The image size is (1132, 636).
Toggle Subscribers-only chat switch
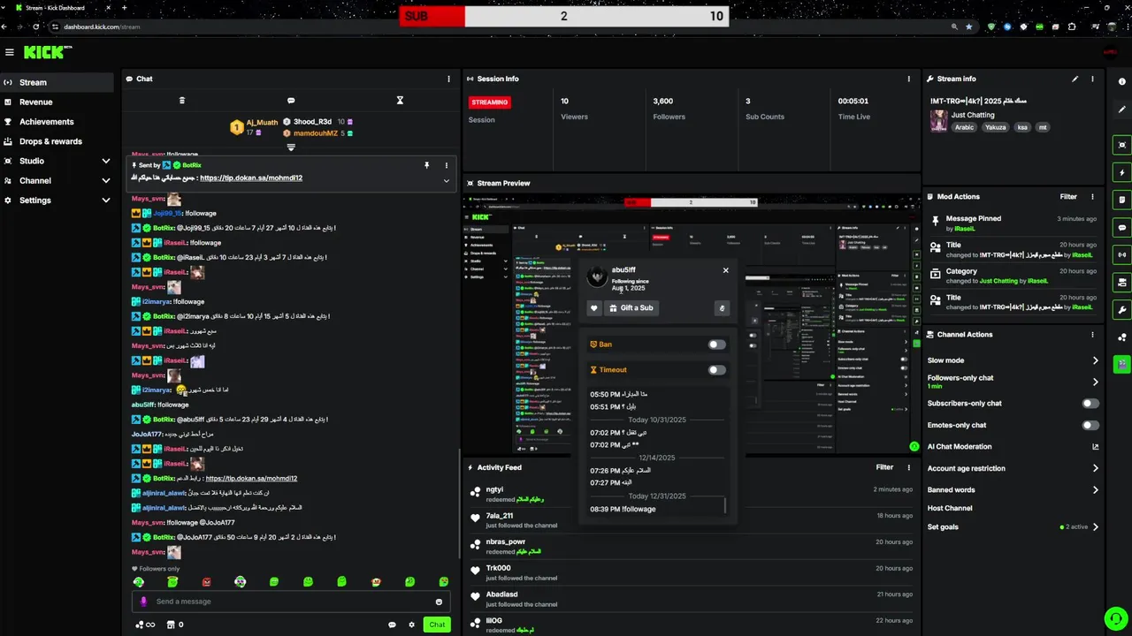[x=1090, y=404]
